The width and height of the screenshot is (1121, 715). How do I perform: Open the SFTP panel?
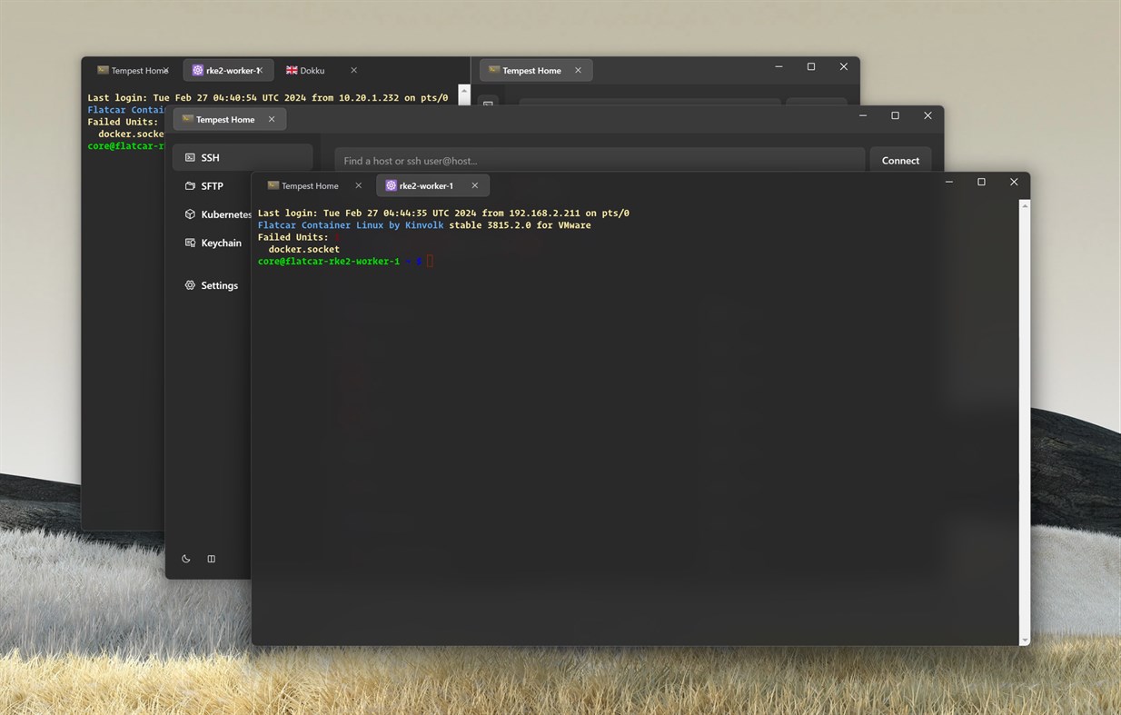pyautogui.click(x=212, y=186)
